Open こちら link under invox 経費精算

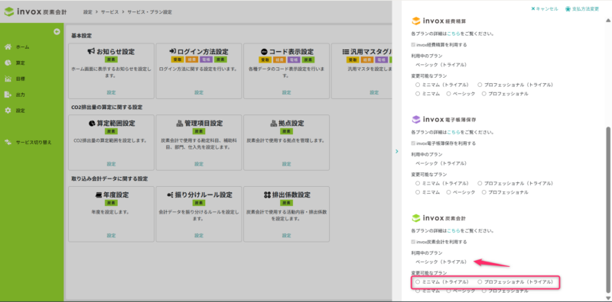point(454,34)
